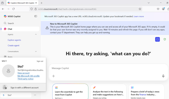Image resolution: width=169 pixels, height=99 pixels.
Task: Open the list all tabs dropdown arrow
Action: [149, 3]
